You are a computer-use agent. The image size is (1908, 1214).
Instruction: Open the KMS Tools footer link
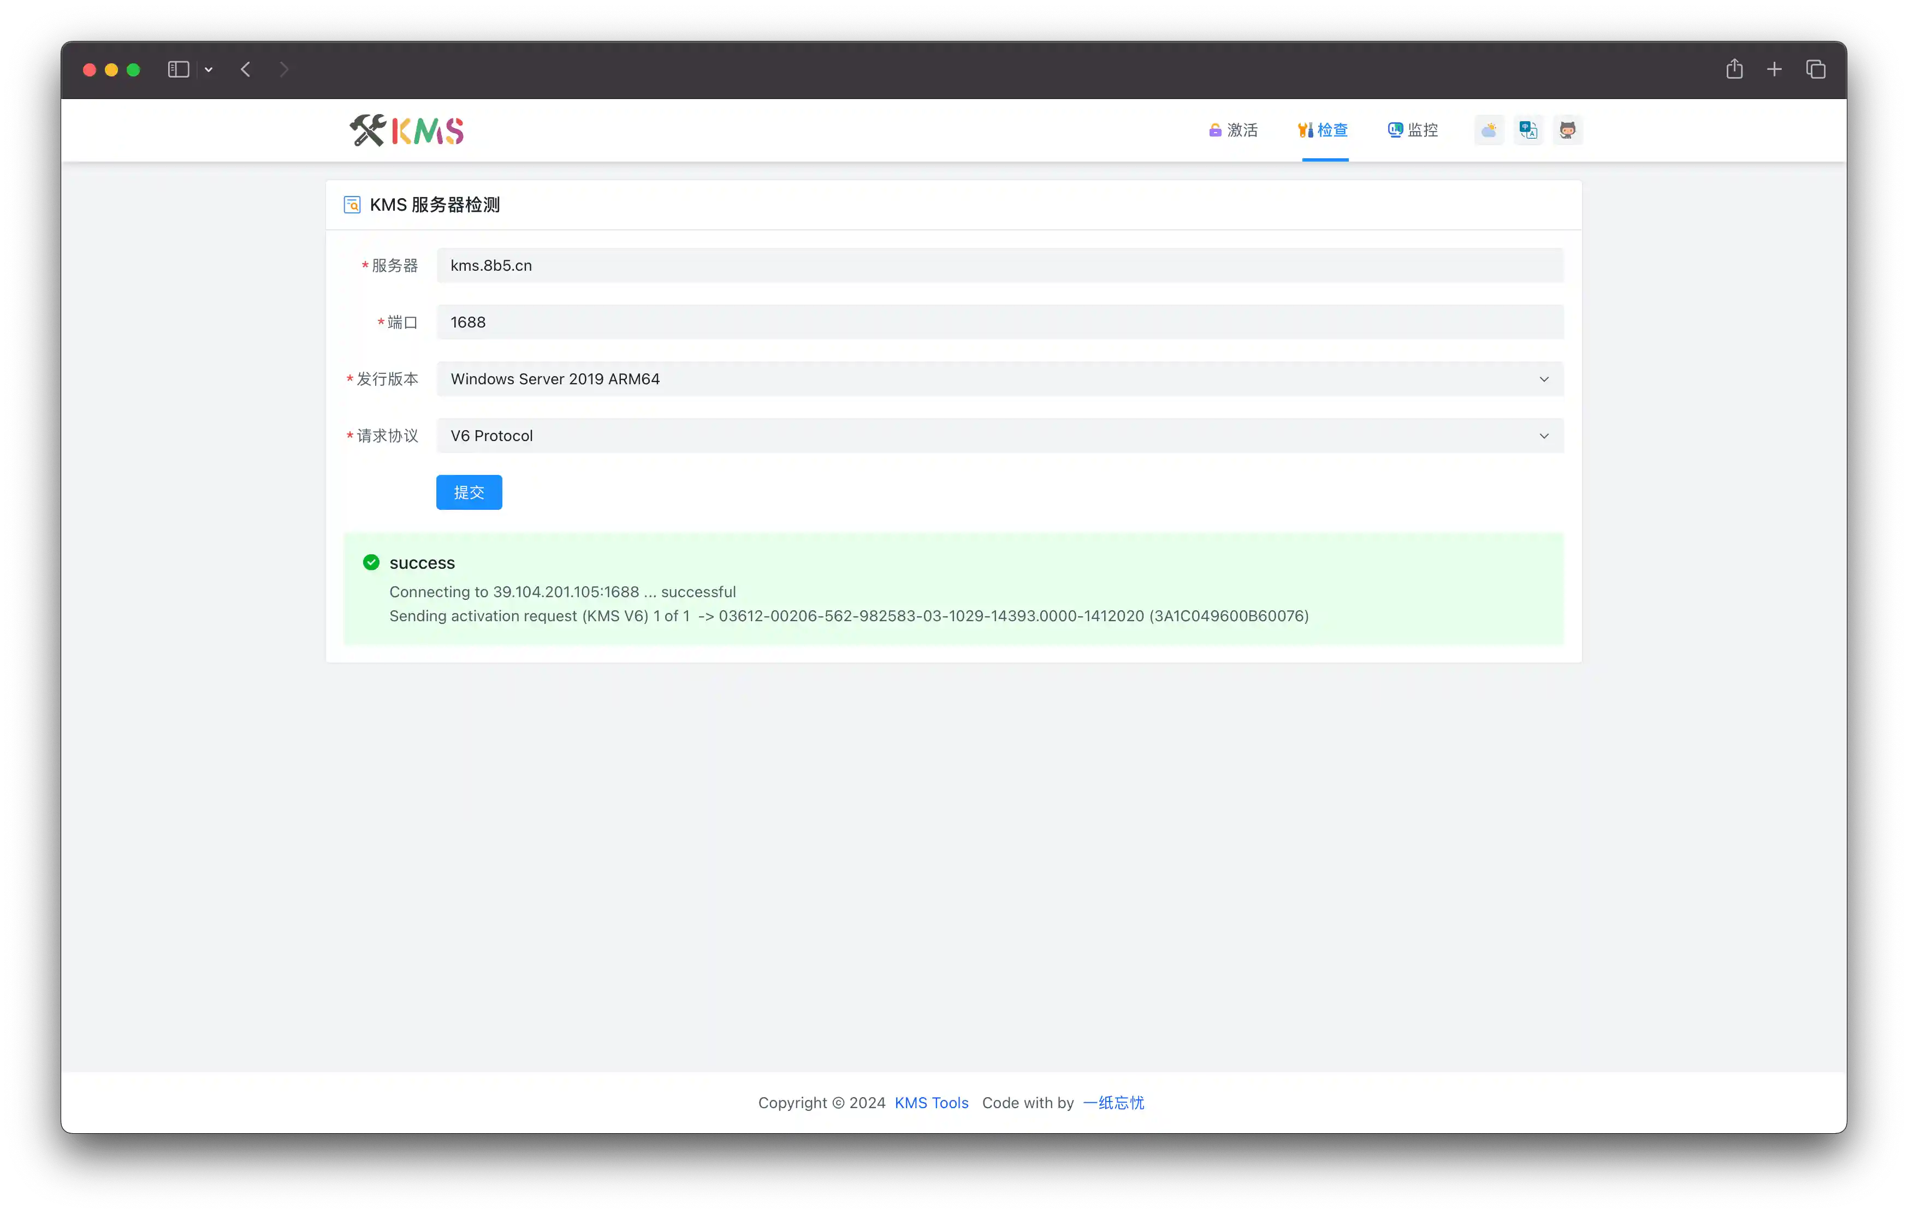[x=931, y=1102]
